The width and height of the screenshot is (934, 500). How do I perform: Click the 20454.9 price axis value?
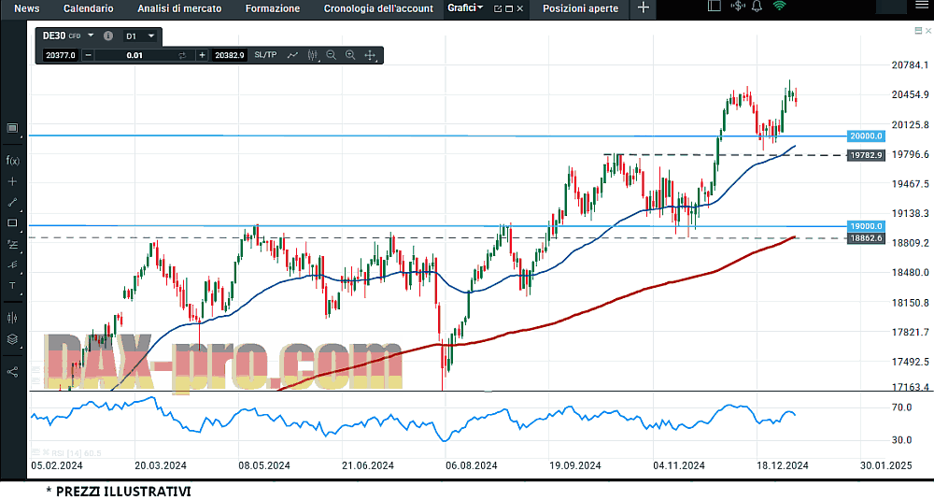pos(910,94)
